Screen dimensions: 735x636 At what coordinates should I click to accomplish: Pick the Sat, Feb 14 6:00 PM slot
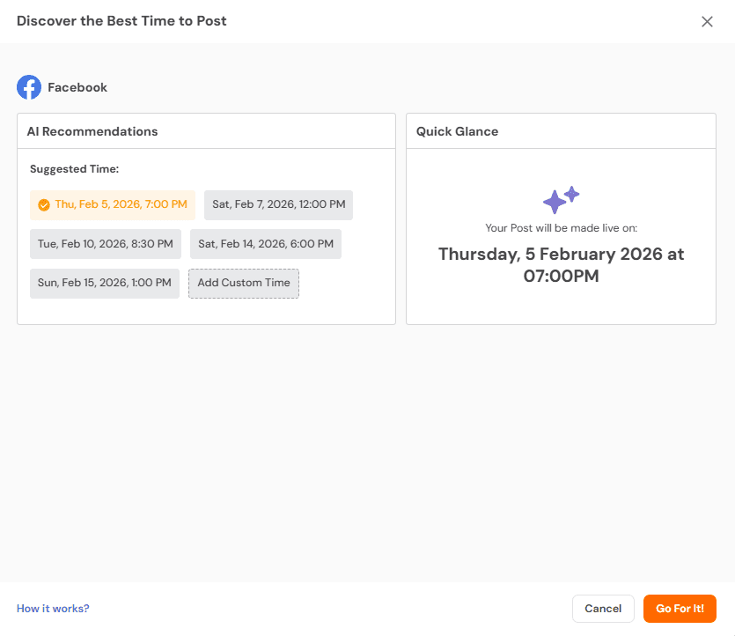pos(265,244)
